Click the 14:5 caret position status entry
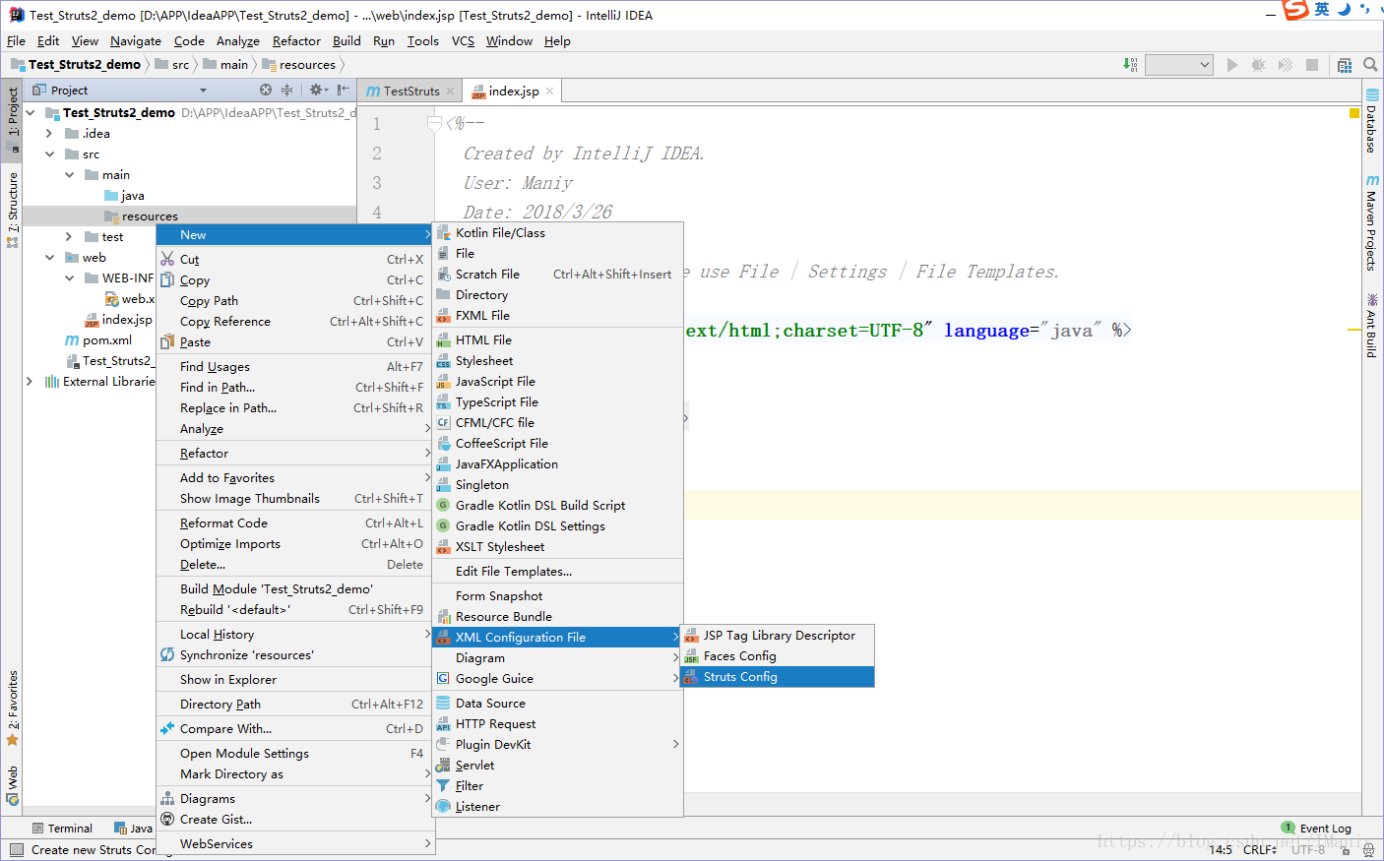This screenshot has height=861, width=1384. click(x=1221, y=850)
